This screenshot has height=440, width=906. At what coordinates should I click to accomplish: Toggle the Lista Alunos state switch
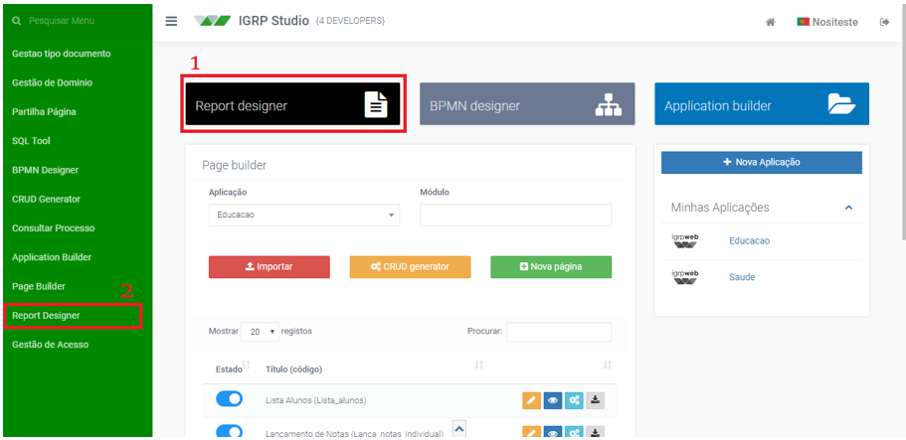click(x=229, y=399)
